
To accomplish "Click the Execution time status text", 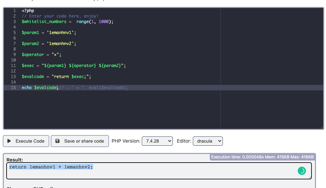I will [263, 157].
